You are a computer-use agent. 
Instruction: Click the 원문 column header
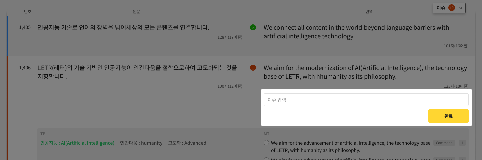pos(136,12)
